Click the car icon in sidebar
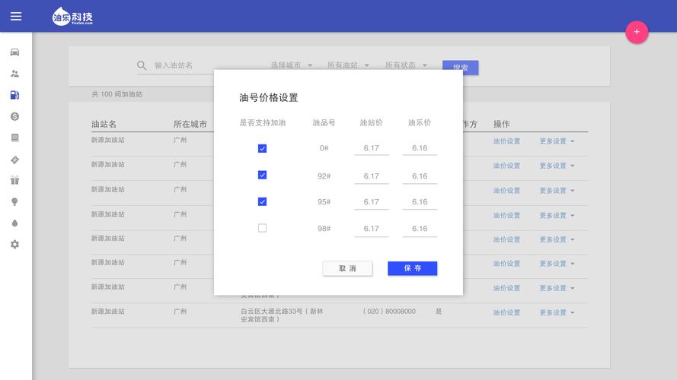677x380 pixels. pyautogui.click(x=15, y=52)
